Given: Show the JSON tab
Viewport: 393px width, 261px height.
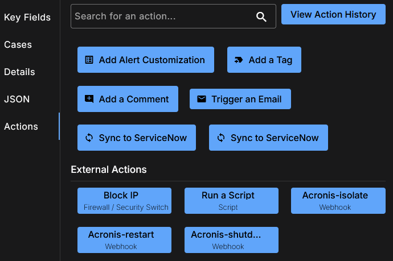Looking at the screenshot, I should point(17,100).
